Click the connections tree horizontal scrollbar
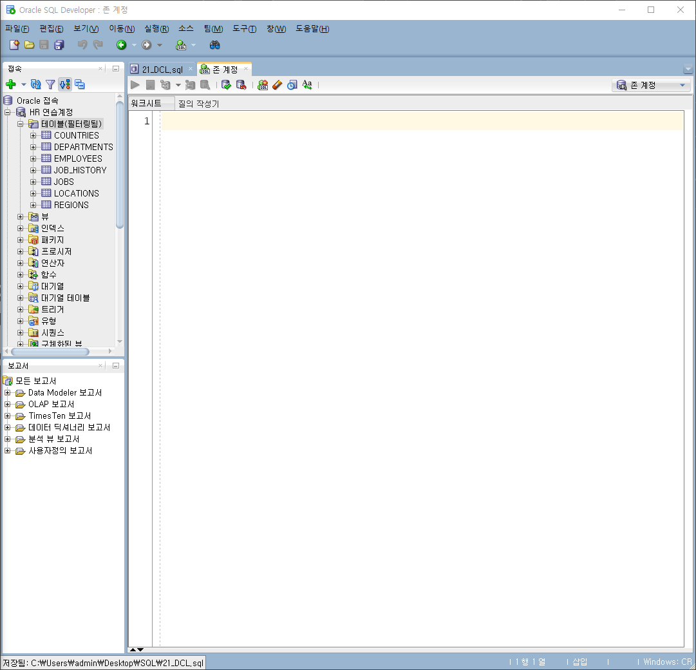The width and height of the screenshot is (696, 670). click(x=50, y=352)
